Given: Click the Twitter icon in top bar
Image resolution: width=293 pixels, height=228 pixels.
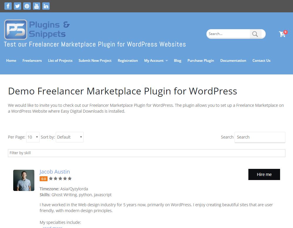Looking at the screenshot, I should tap(18, 6).
